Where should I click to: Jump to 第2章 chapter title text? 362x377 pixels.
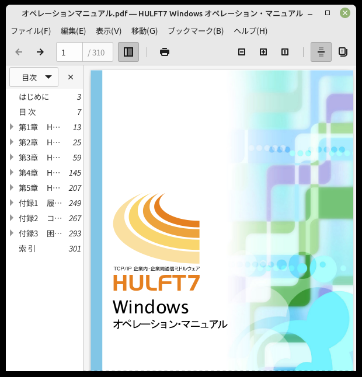coord(40,142)
